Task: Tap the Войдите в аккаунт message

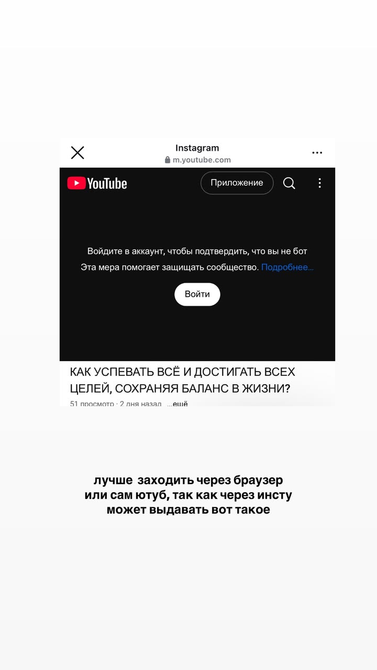Action: pos(197,251)
